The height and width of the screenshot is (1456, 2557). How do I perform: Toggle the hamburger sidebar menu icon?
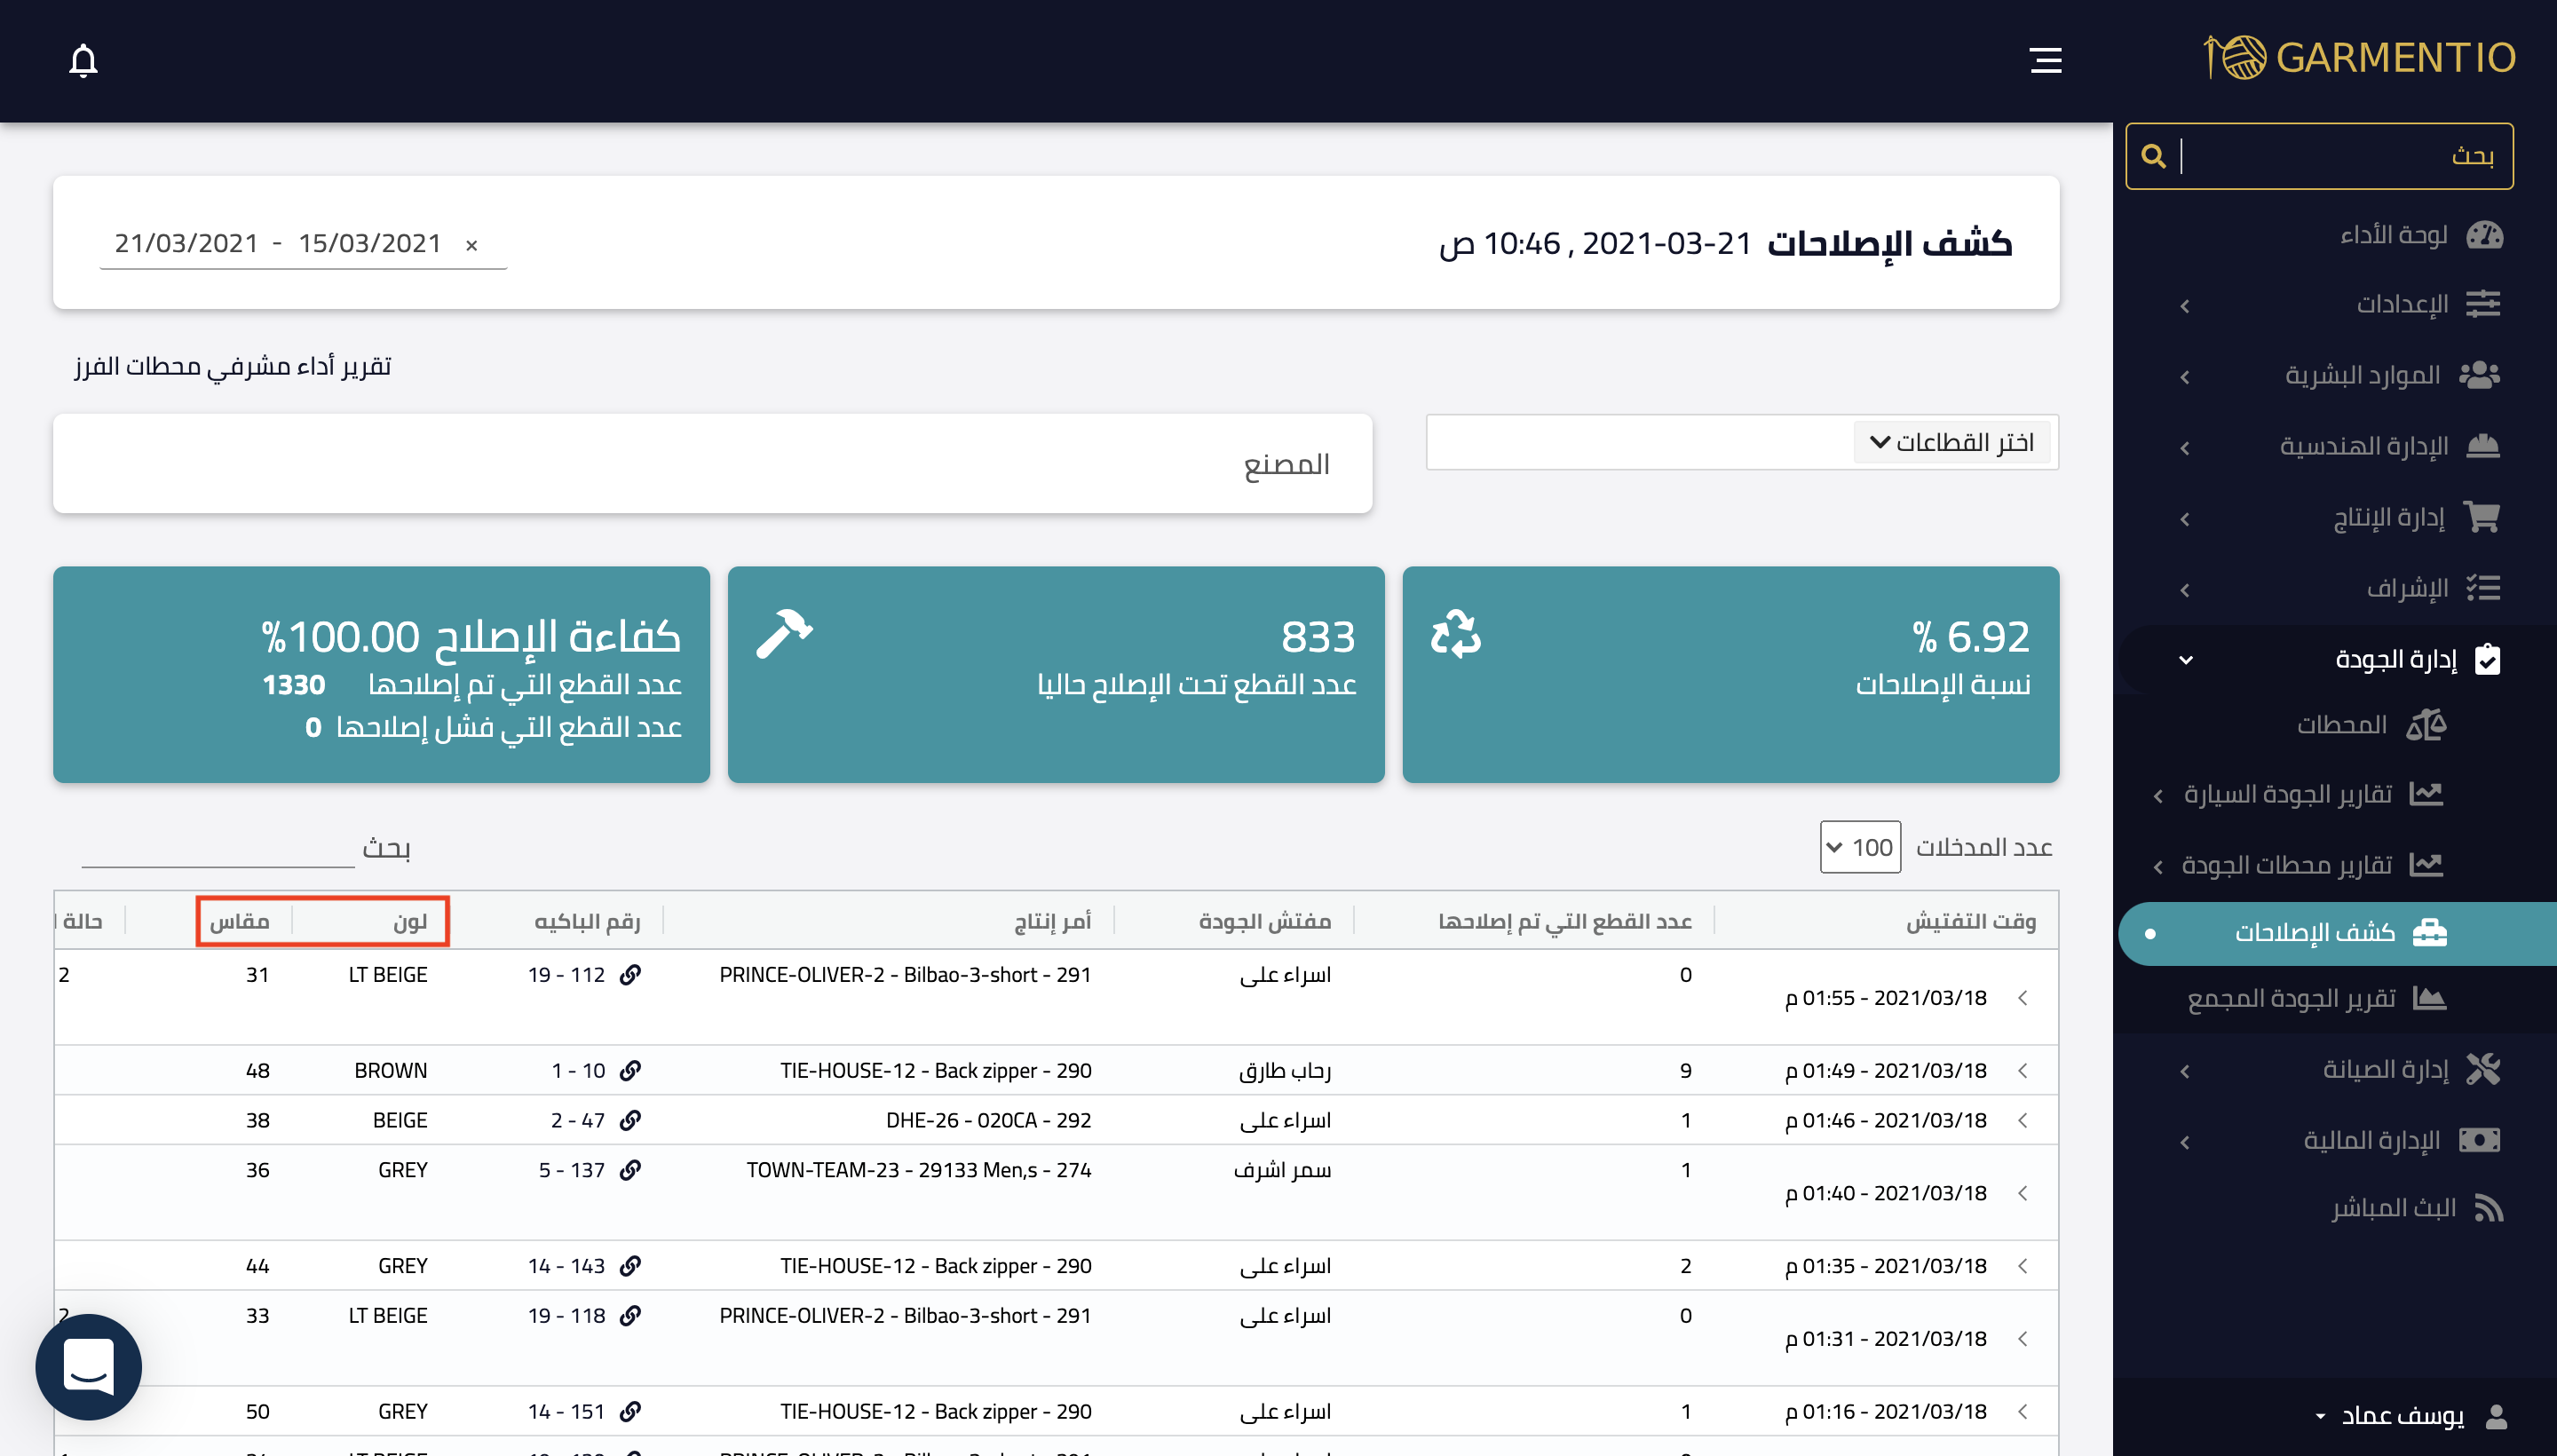[2045, 60]
